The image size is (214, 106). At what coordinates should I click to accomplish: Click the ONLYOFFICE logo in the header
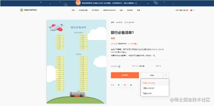[x=28, y=10]
